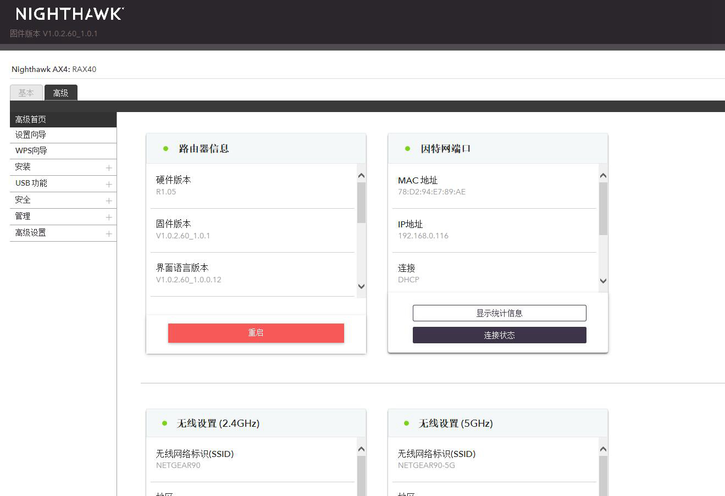Click the up arrow on 因特网端口 scrollbar

point(603,175)
